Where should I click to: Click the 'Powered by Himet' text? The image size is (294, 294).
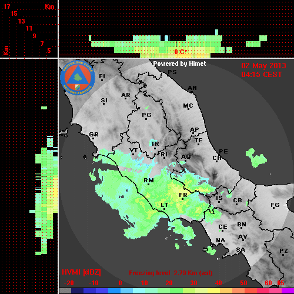[179, 64]
